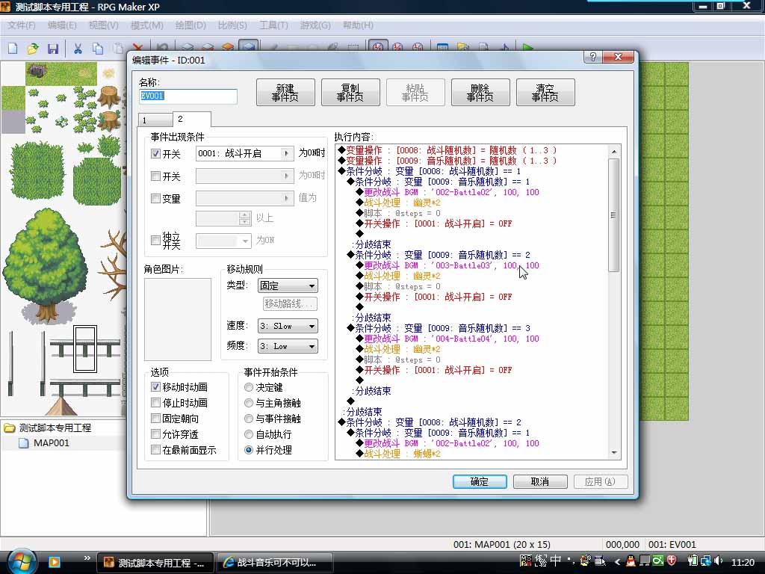Open the switch selector '0001: 战斗开启'

point(245,153)
